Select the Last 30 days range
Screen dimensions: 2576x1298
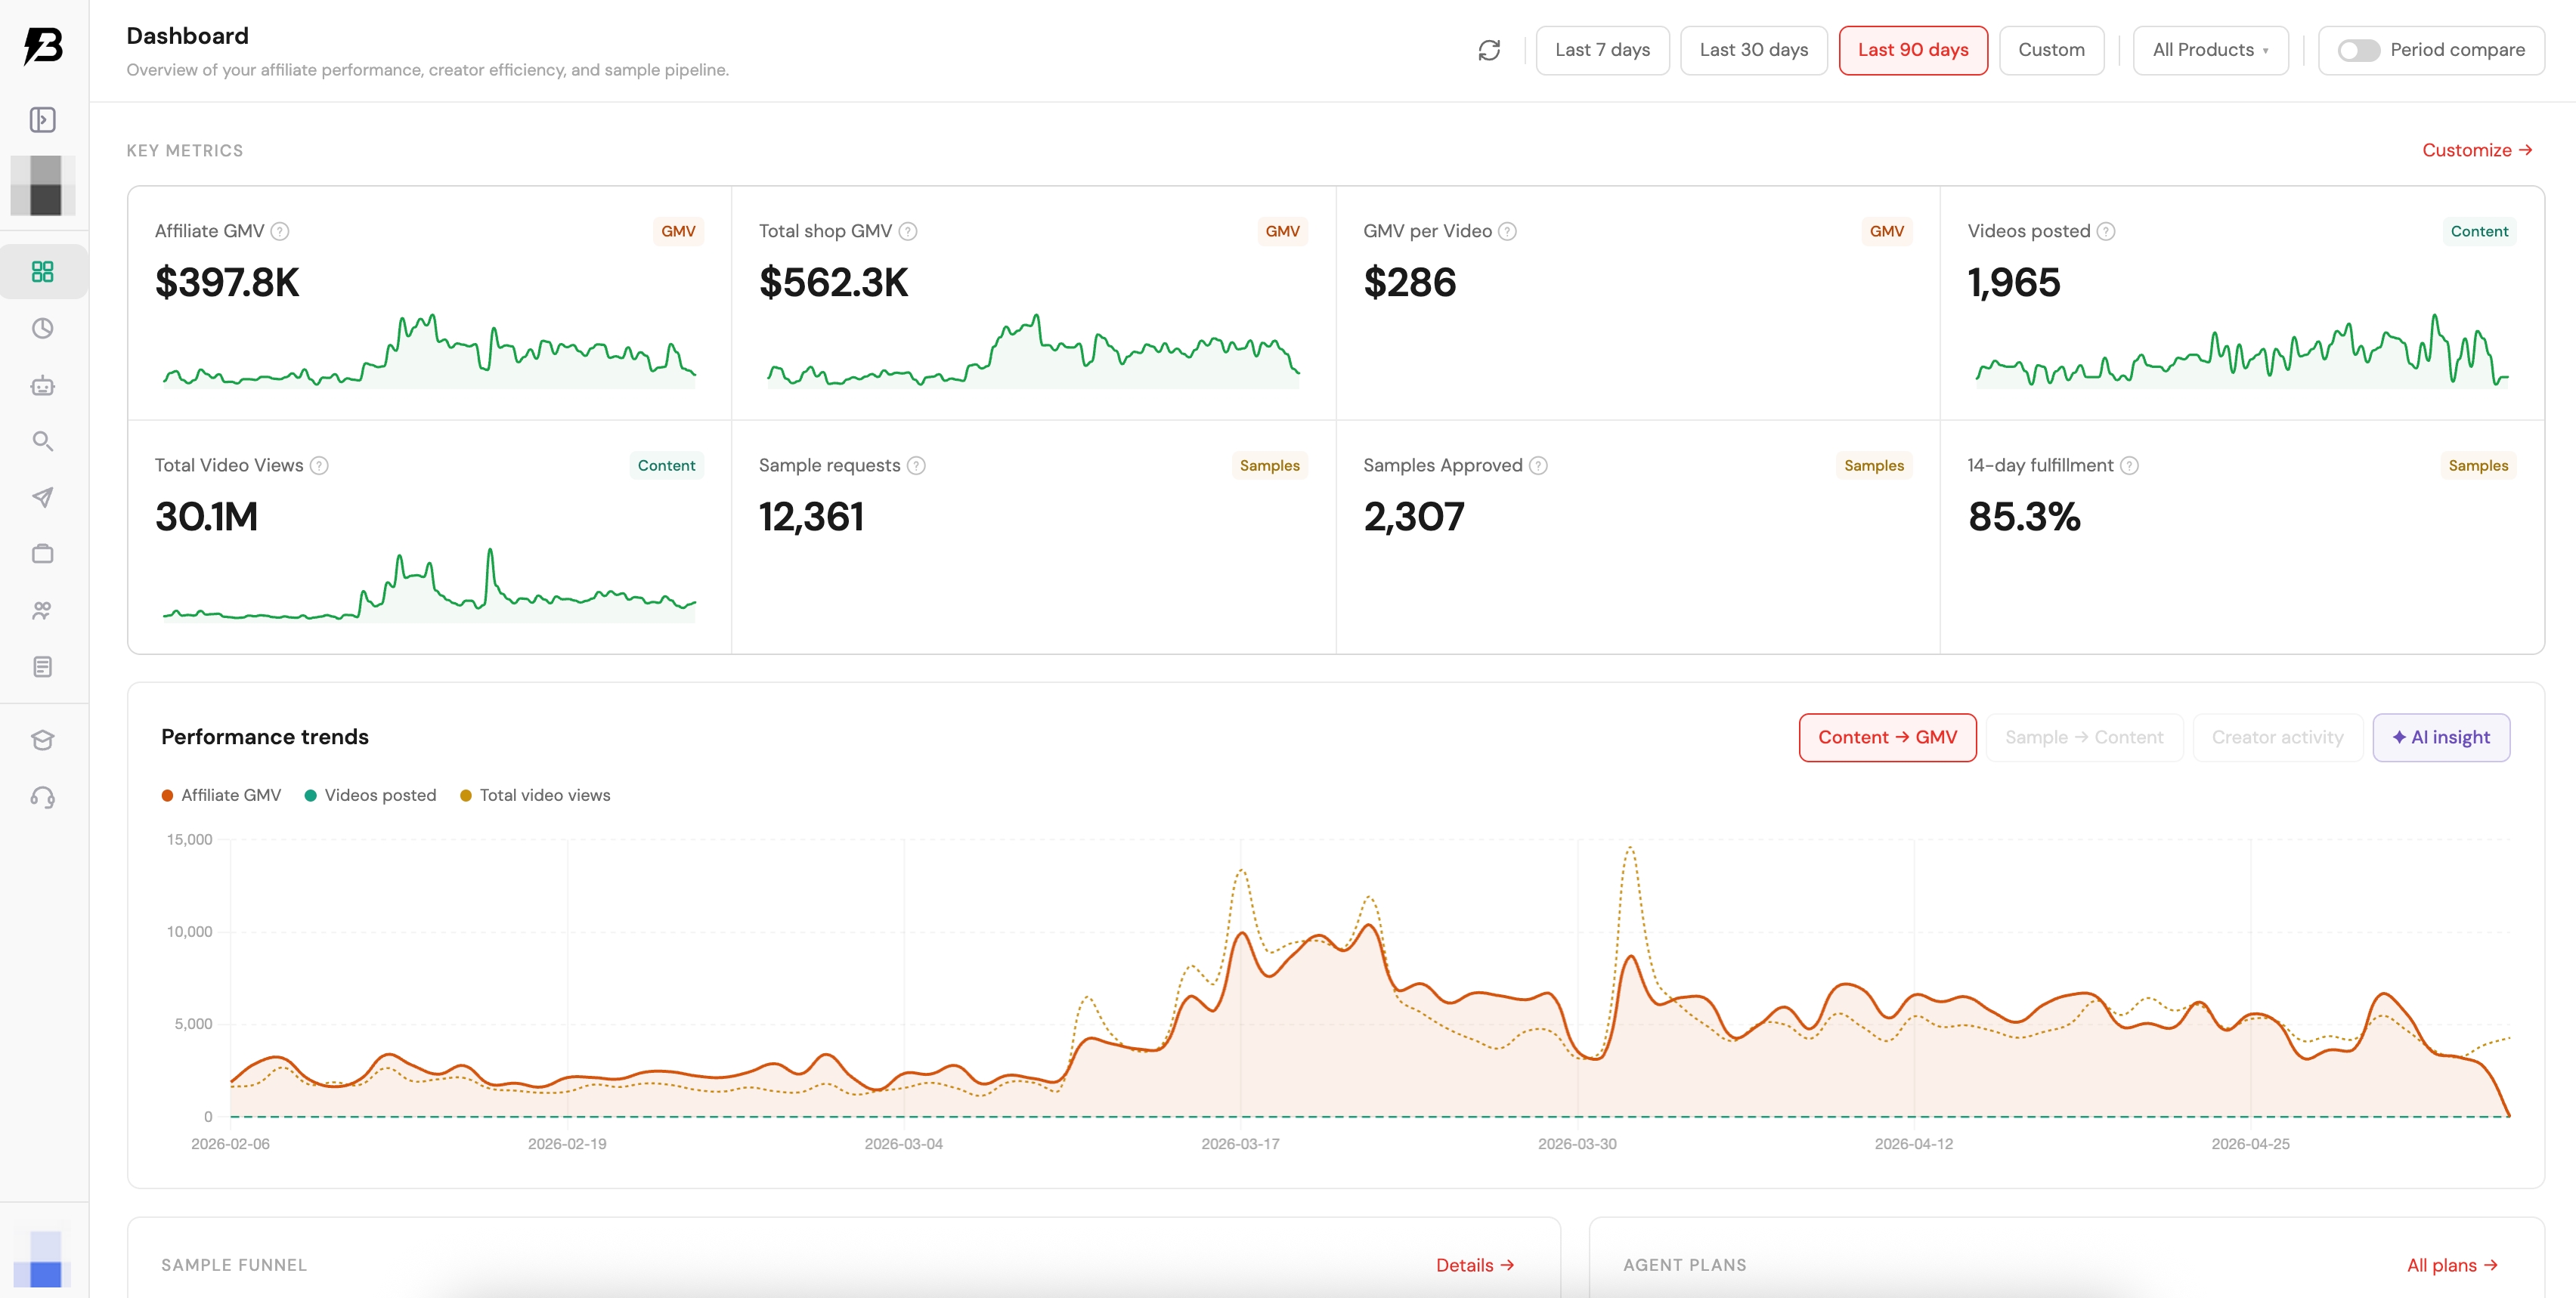tap(1754, 50)
